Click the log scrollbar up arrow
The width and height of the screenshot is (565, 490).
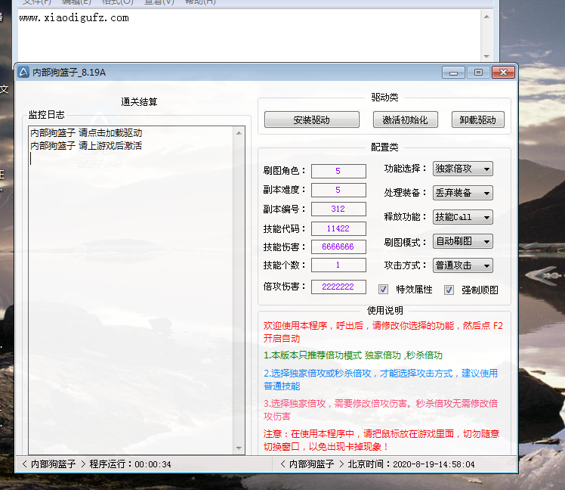click(239, 133)
